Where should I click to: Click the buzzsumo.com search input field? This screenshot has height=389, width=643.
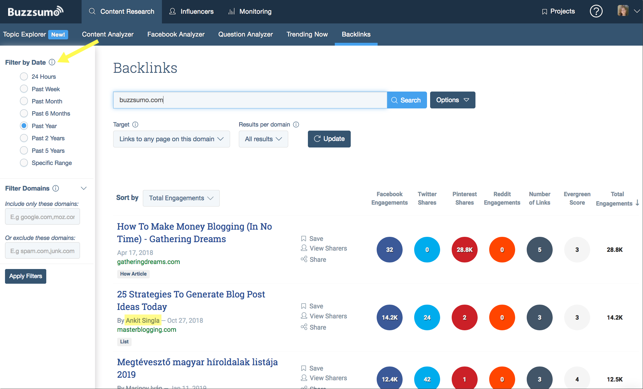250,100
